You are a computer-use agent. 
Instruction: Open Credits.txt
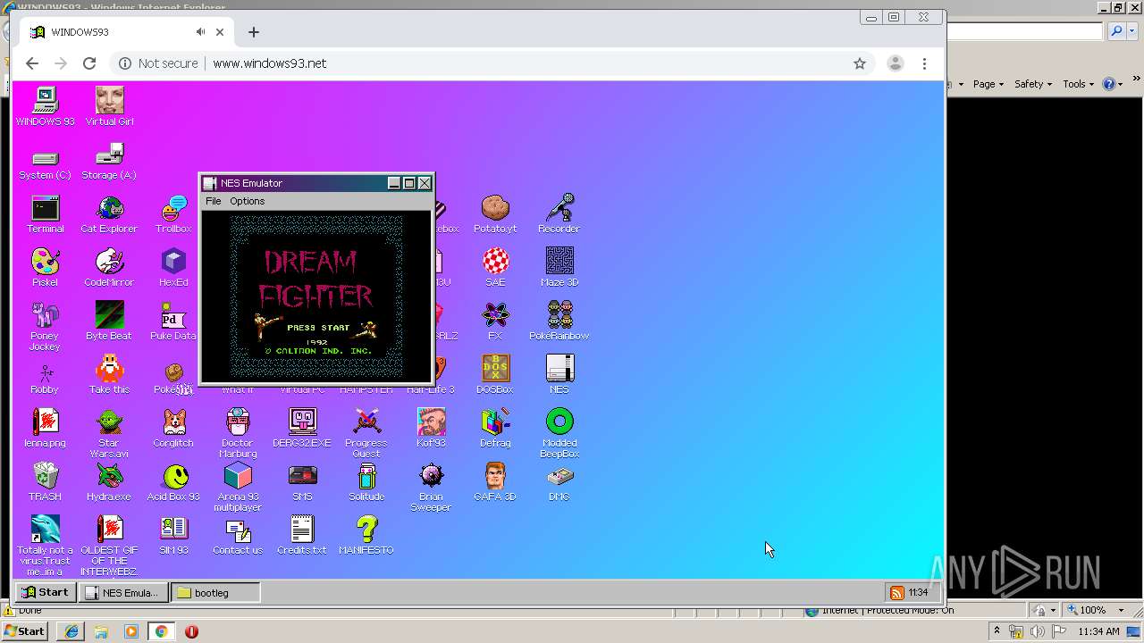click(x=302, y=536)
